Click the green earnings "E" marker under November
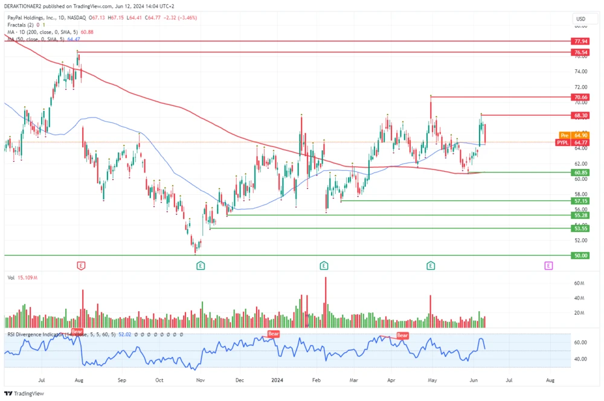The height and width of the screenshot is (401, 604). pyautogui.click(x=200, y=265)
